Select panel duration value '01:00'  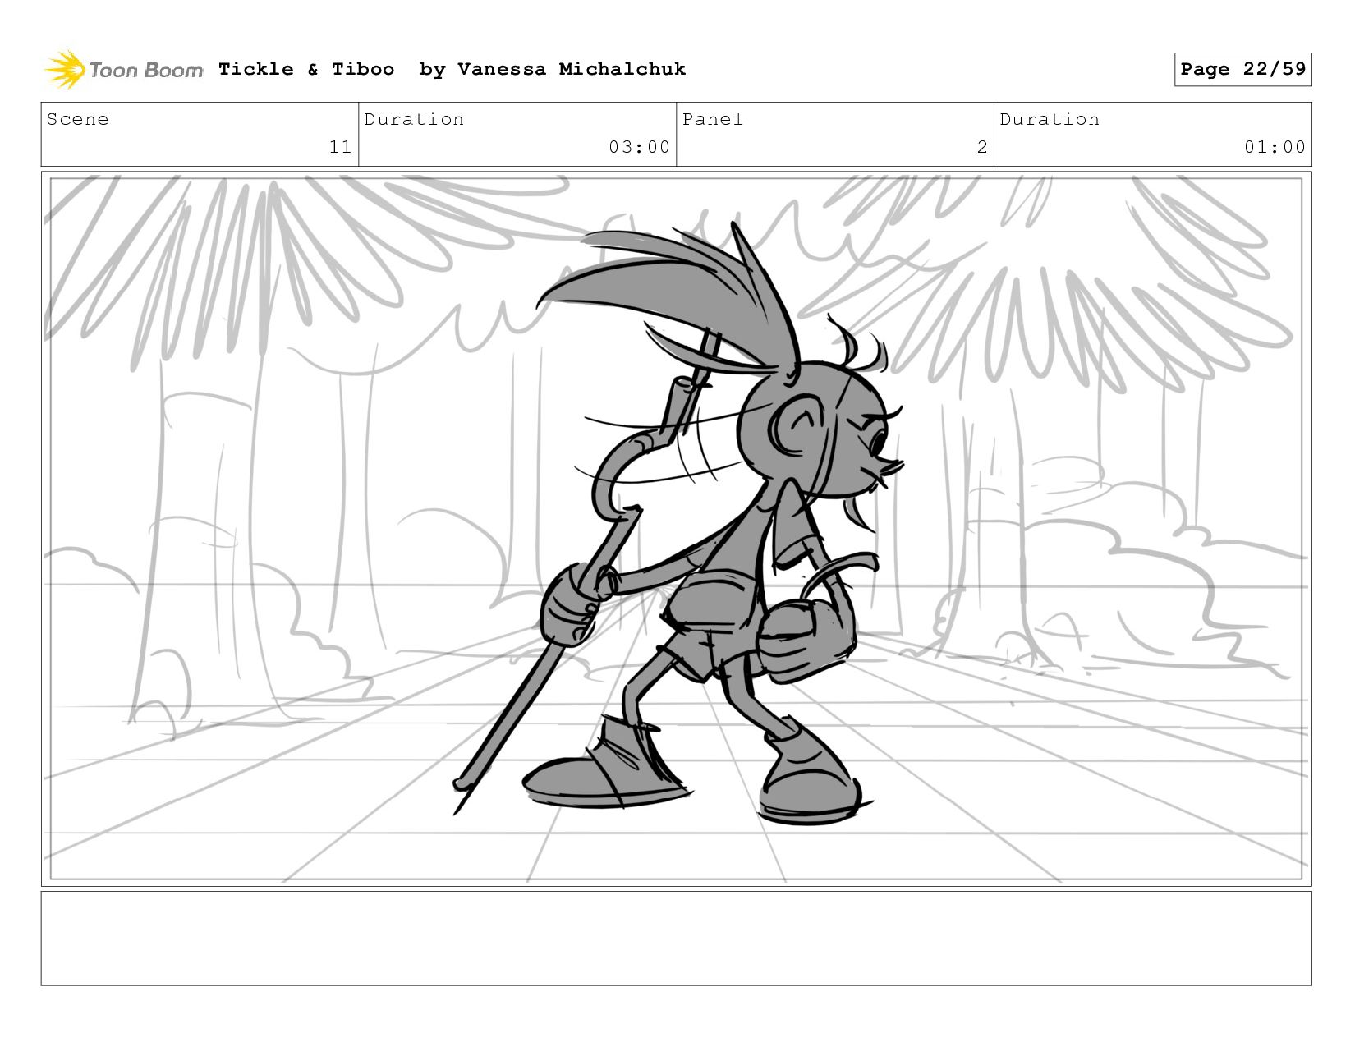tap(1275, 147)
